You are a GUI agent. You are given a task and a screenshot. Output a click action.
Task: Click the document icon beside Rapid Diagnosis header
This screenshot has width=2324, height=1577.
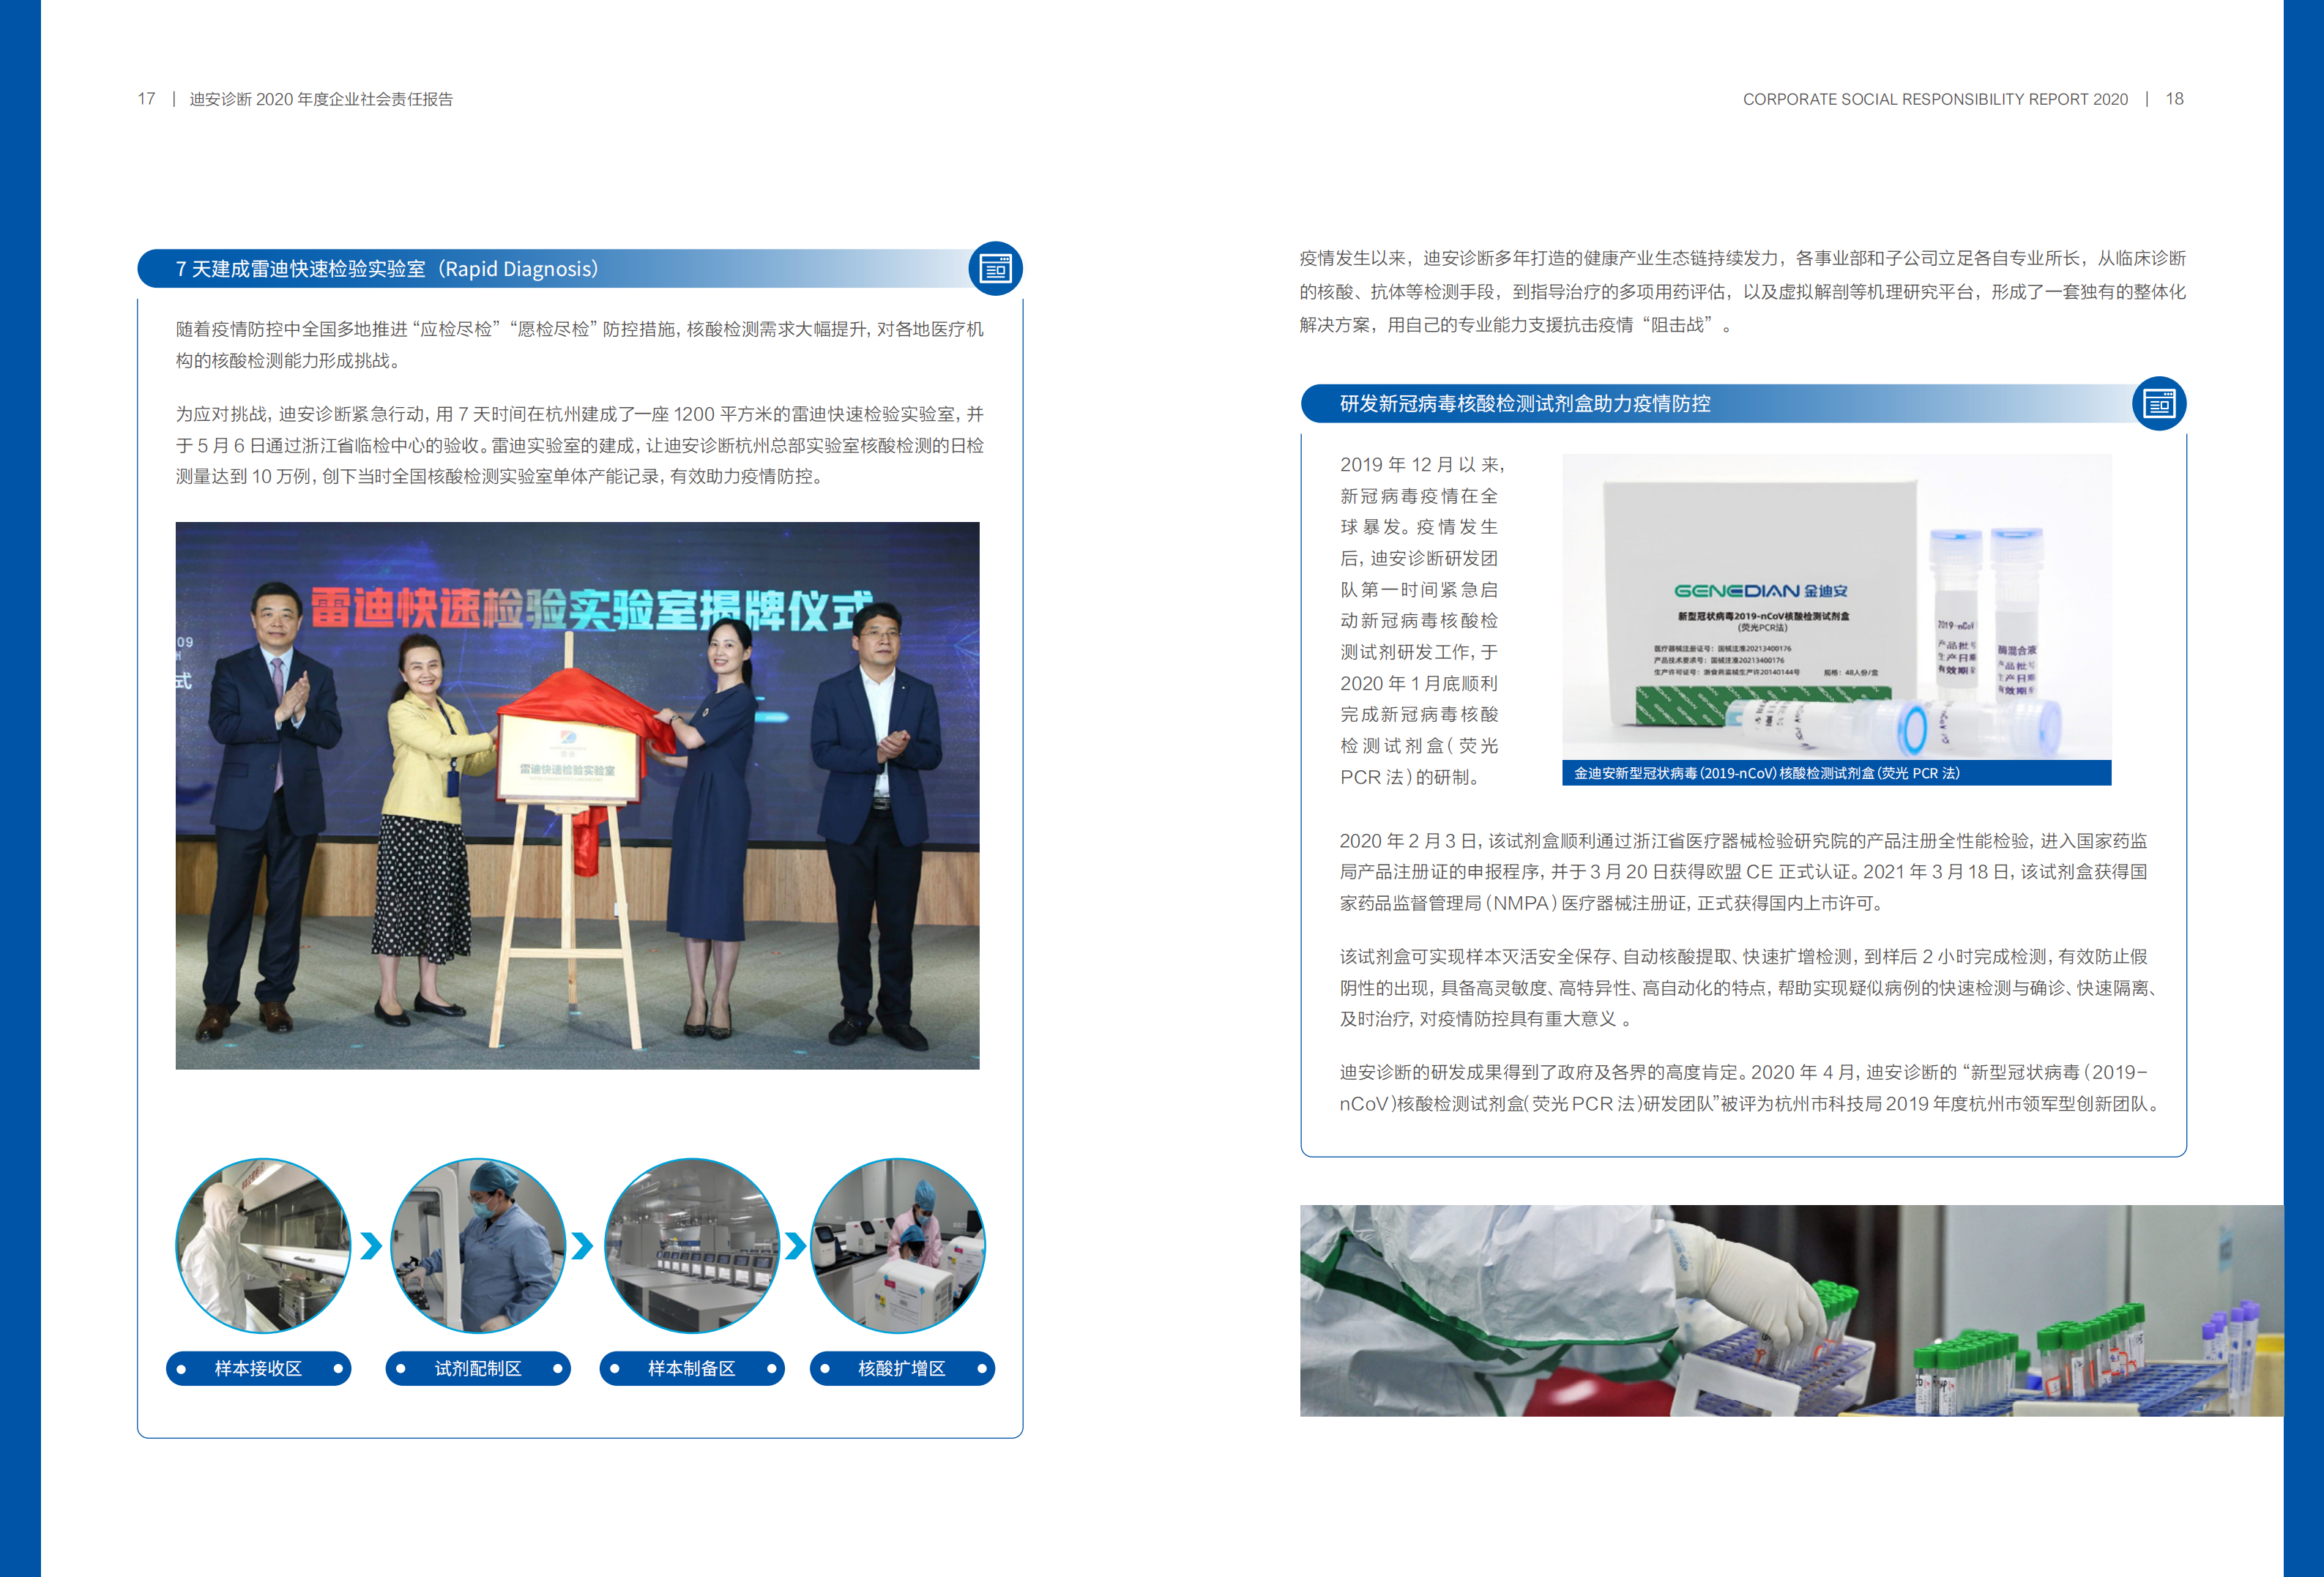tap(994, 269)
